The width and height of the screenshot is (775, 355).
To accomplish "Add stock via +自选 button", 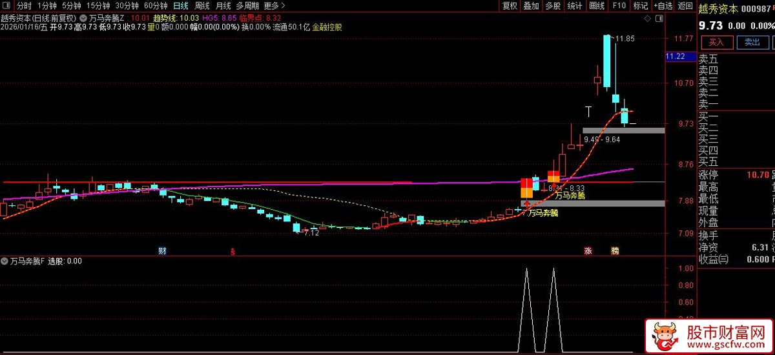I will (663, 6).
